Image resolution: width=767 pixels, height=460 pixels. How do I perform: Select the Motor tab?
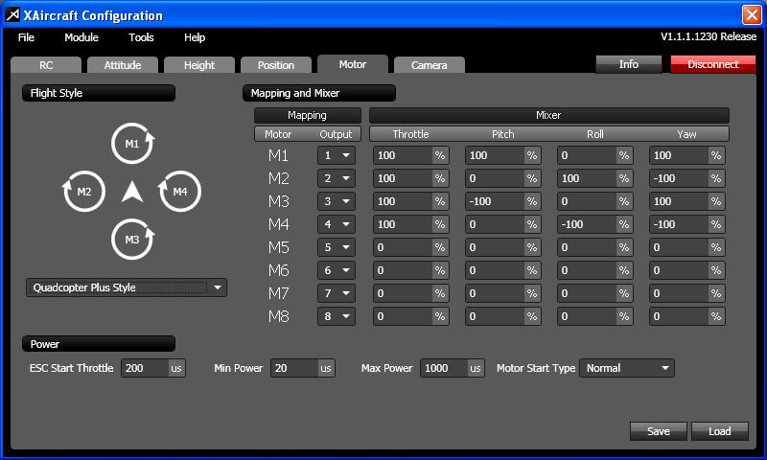point(353,64)
